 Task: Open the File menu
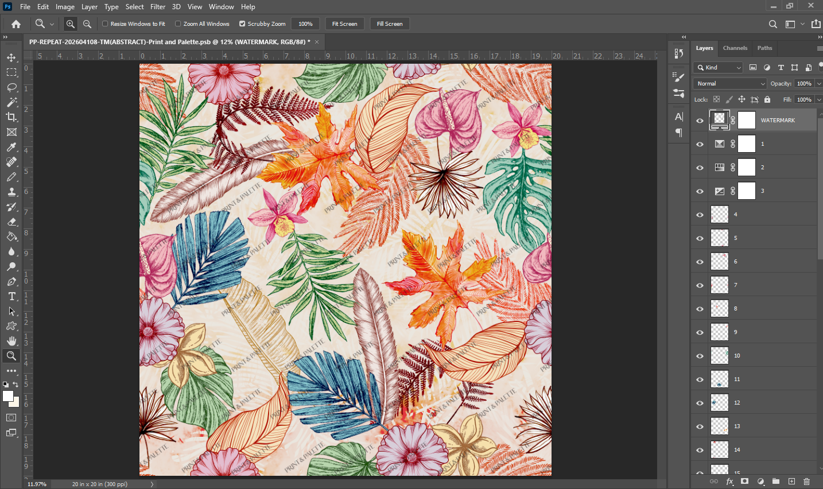point(25,7)
